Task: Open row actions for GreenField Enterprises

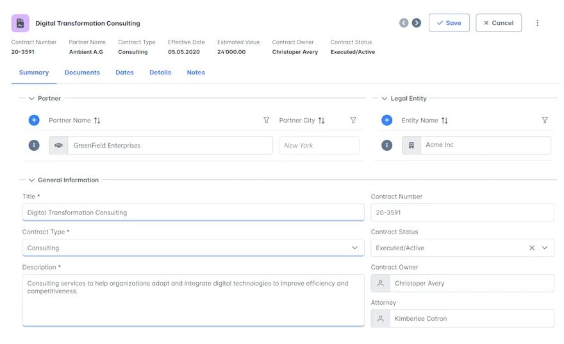Action: 34,146
